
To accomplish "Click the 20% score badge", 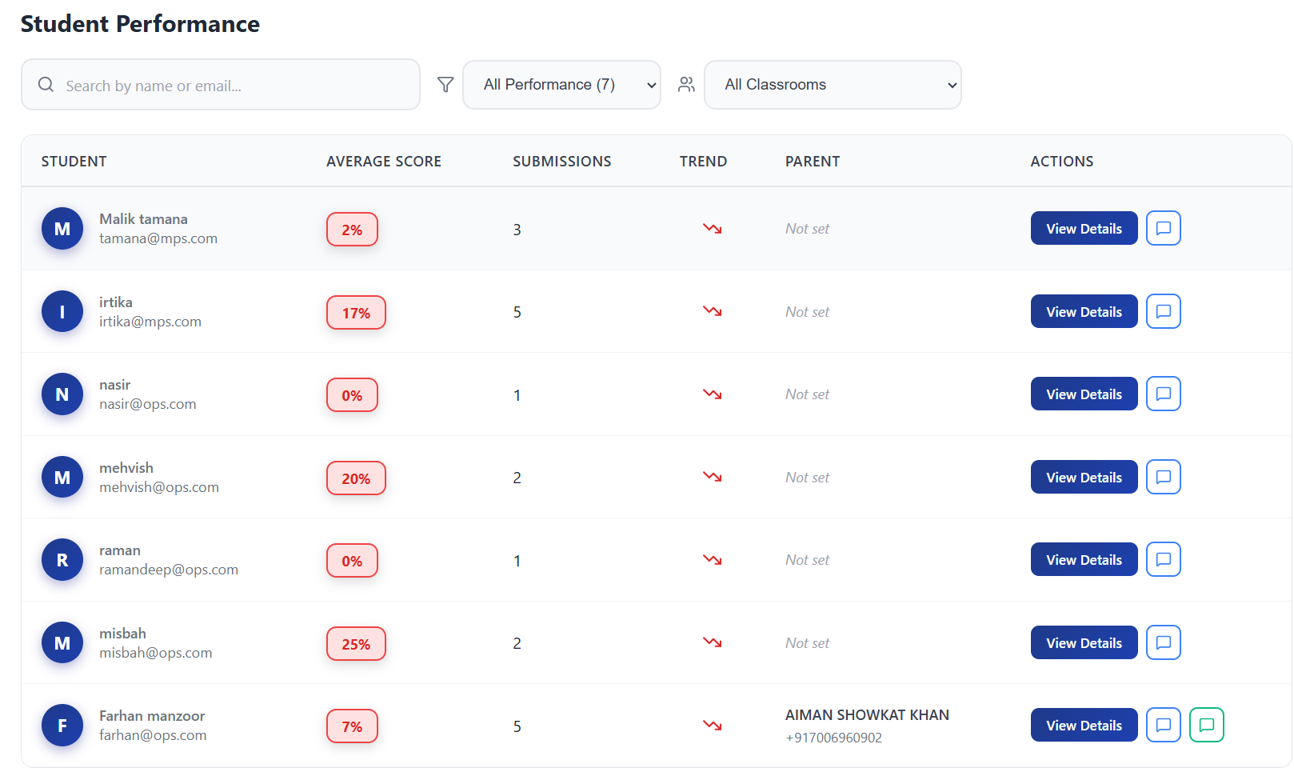I will pos(356,478).
